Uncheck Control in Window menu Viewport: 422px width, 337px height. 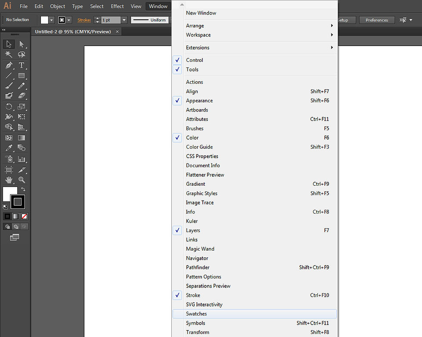point(254,60)
